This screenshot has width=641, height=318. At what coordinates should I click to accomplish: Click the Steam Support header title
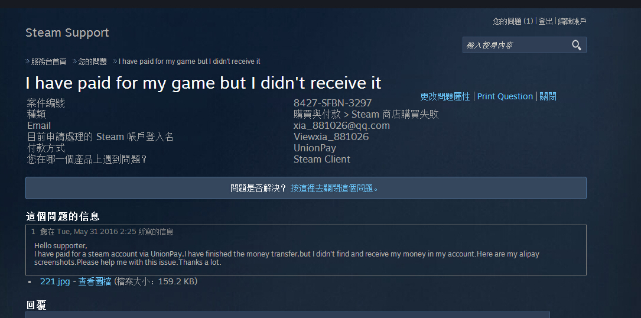click(x=67, y=33)
